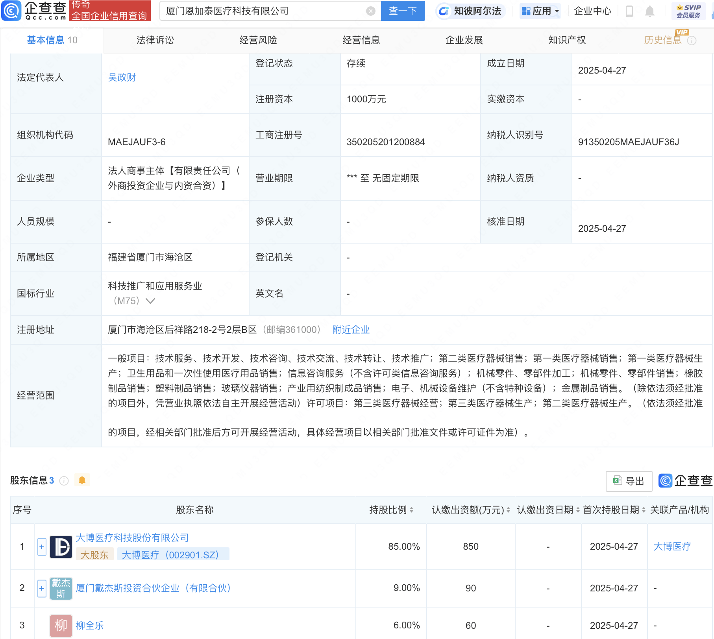Click the company name search field
Screen dimensions: 714x639
click(x=264, y=11)
